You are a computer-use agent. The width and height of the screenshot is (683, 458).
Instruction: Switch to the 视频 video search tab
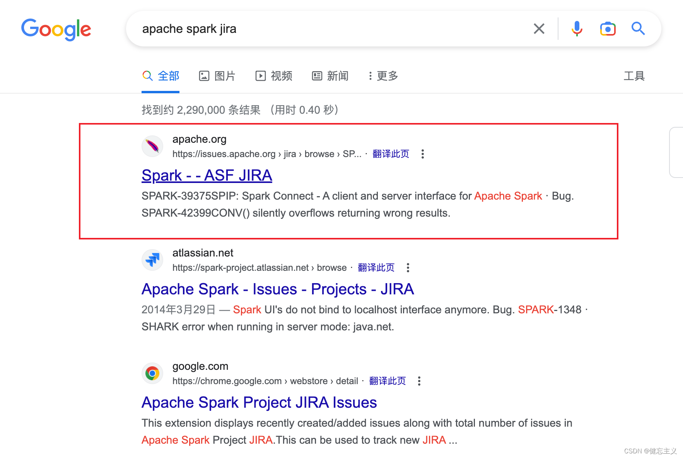(x=273, y=76)
